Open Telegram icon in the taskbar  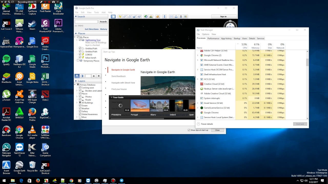pos(121,181)
